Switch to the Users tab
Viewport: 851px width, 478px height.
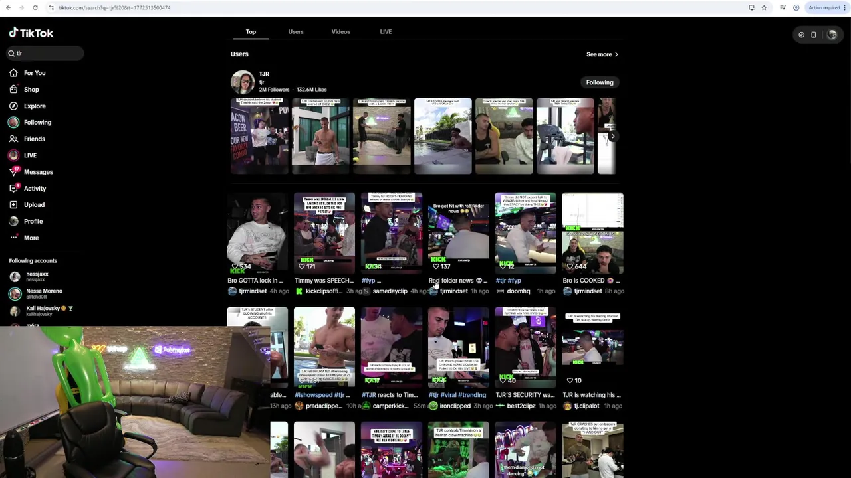[x=296, y=31]
